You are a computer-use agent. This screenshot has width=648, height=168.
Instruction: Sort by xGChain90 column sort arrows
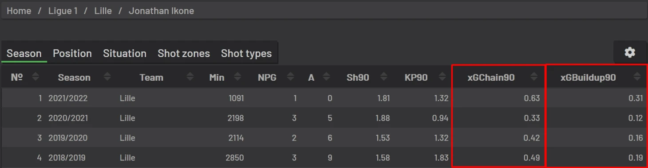click(534, 77)
